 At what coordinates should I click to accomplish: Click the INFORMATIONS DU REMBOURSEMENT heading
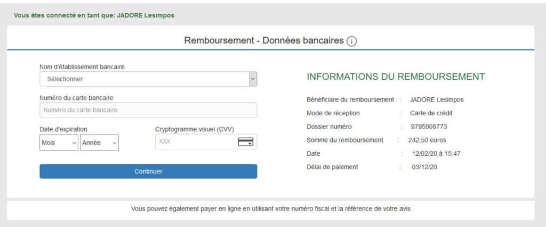396,77
